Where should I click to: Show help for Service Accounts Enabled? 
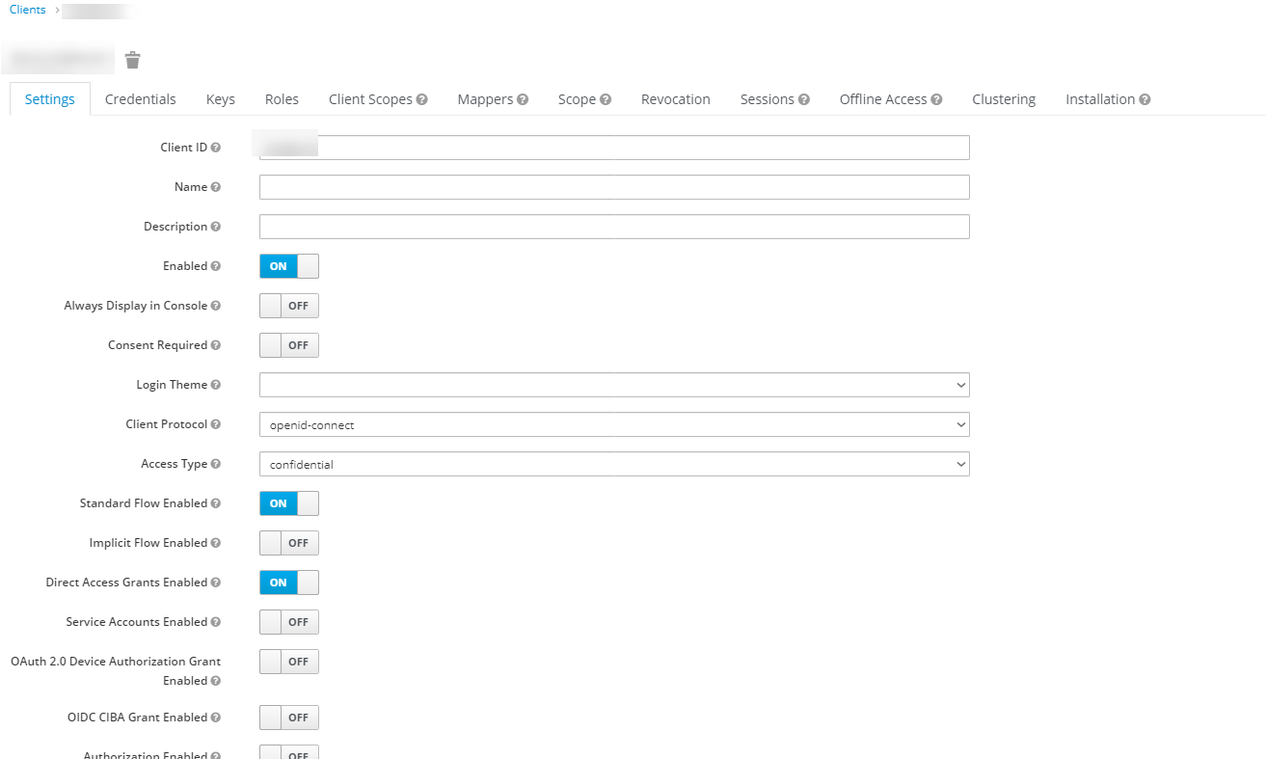[216, 622]
